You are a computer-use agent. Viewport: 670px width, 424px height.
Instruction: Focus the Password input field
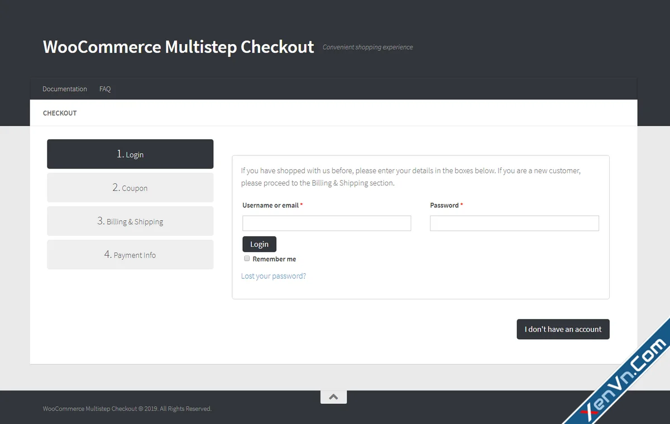514,223
